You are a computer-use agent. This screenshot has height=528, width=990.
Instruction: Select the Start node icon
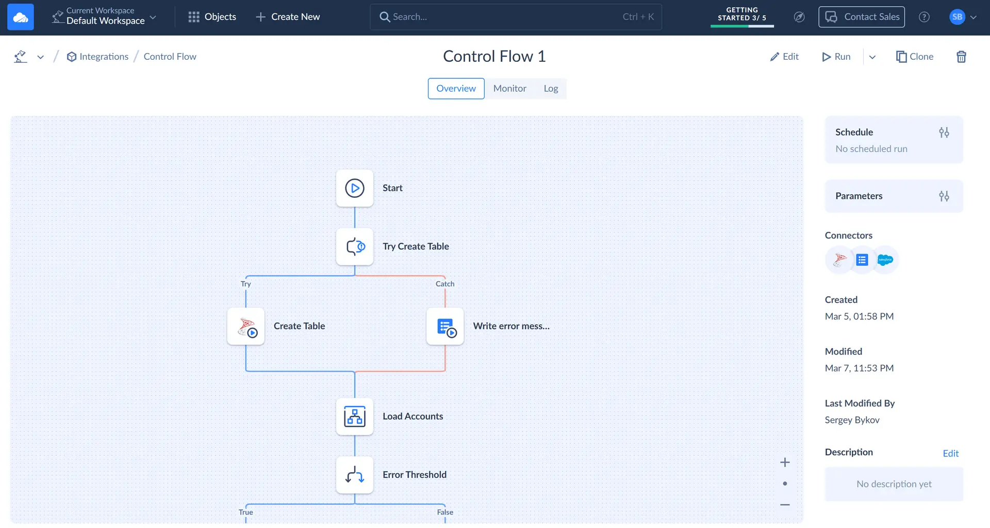(355, 188)
